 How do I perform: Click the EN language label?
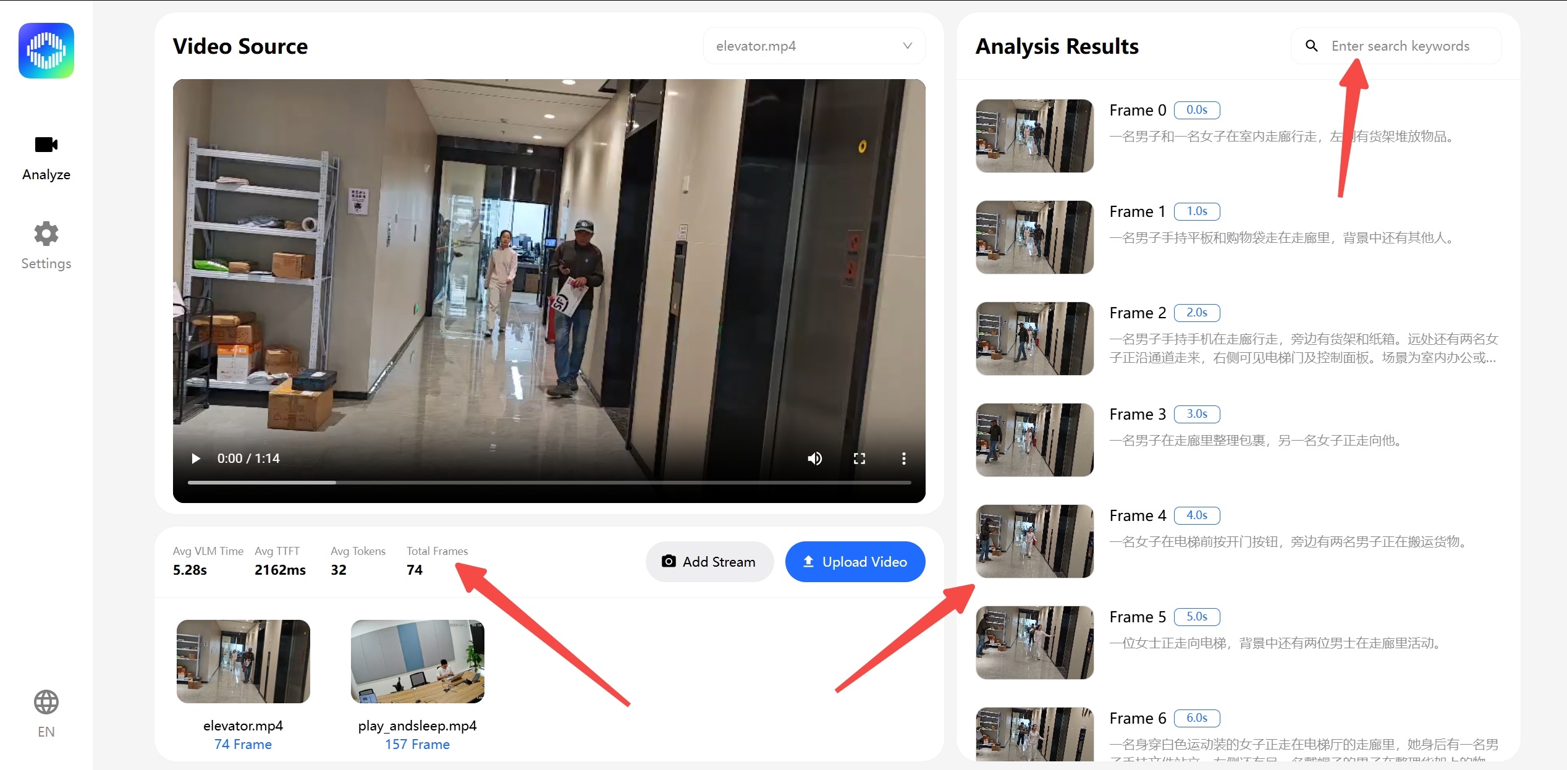(x=46, y=732)
